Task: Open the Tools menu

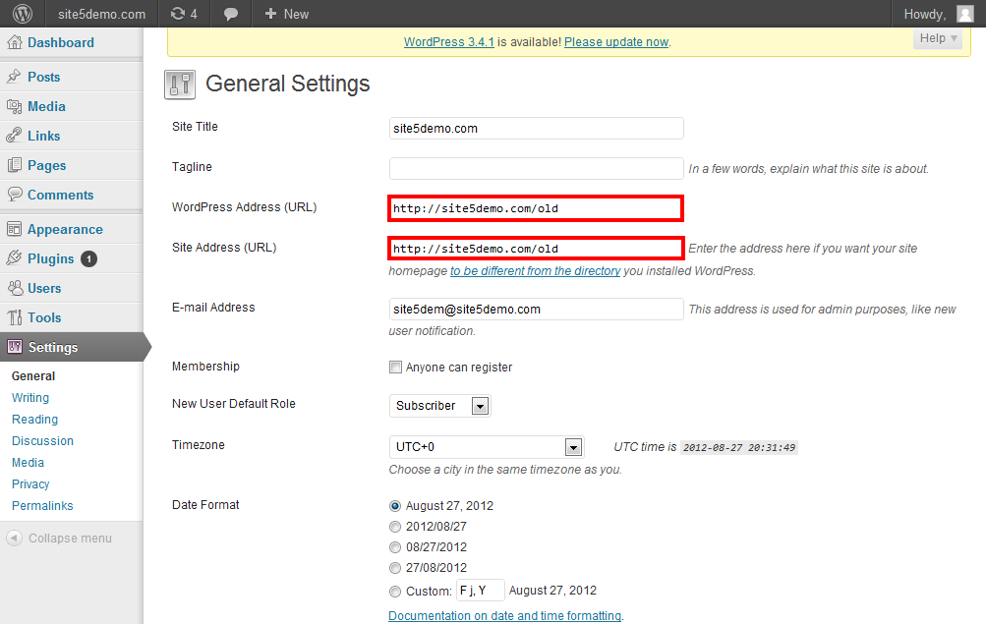Action: 44,318
